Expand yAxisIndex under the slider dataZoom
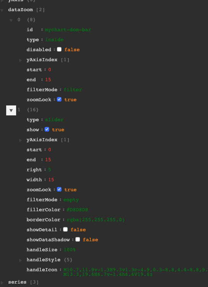The image size is (208, 287). 21,140
